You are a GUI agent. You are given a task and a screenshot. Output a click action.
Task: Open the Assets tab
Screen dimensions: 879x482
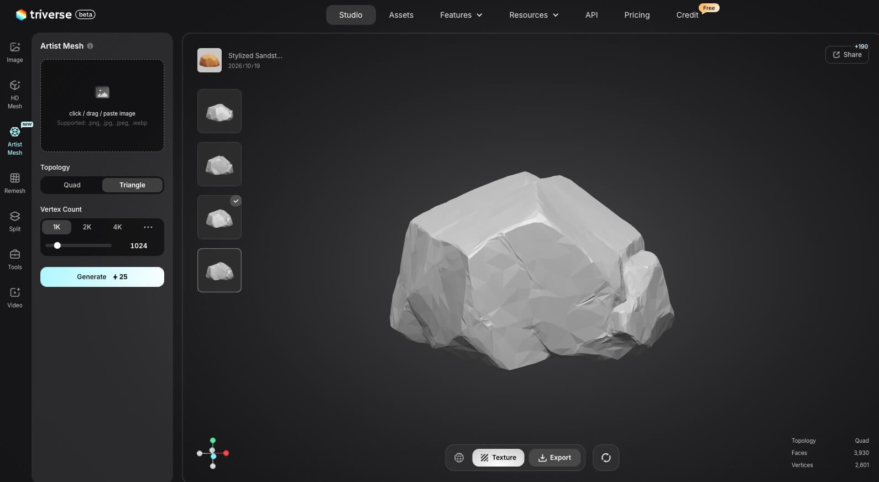[401, 15]
